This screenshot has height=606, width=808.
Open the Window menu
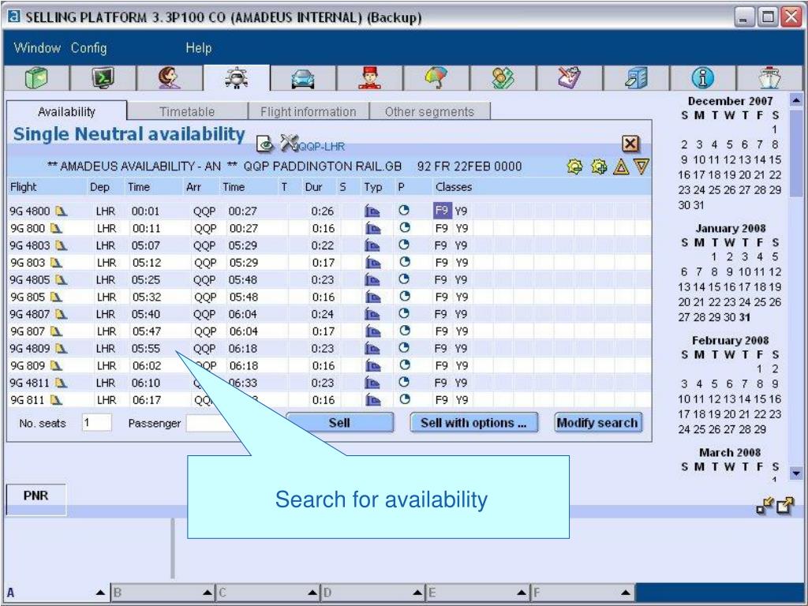tap(37, 48)
